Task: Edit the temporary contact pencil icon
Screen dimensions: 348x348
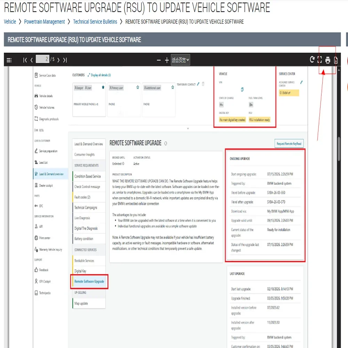Action: point(198,84)
